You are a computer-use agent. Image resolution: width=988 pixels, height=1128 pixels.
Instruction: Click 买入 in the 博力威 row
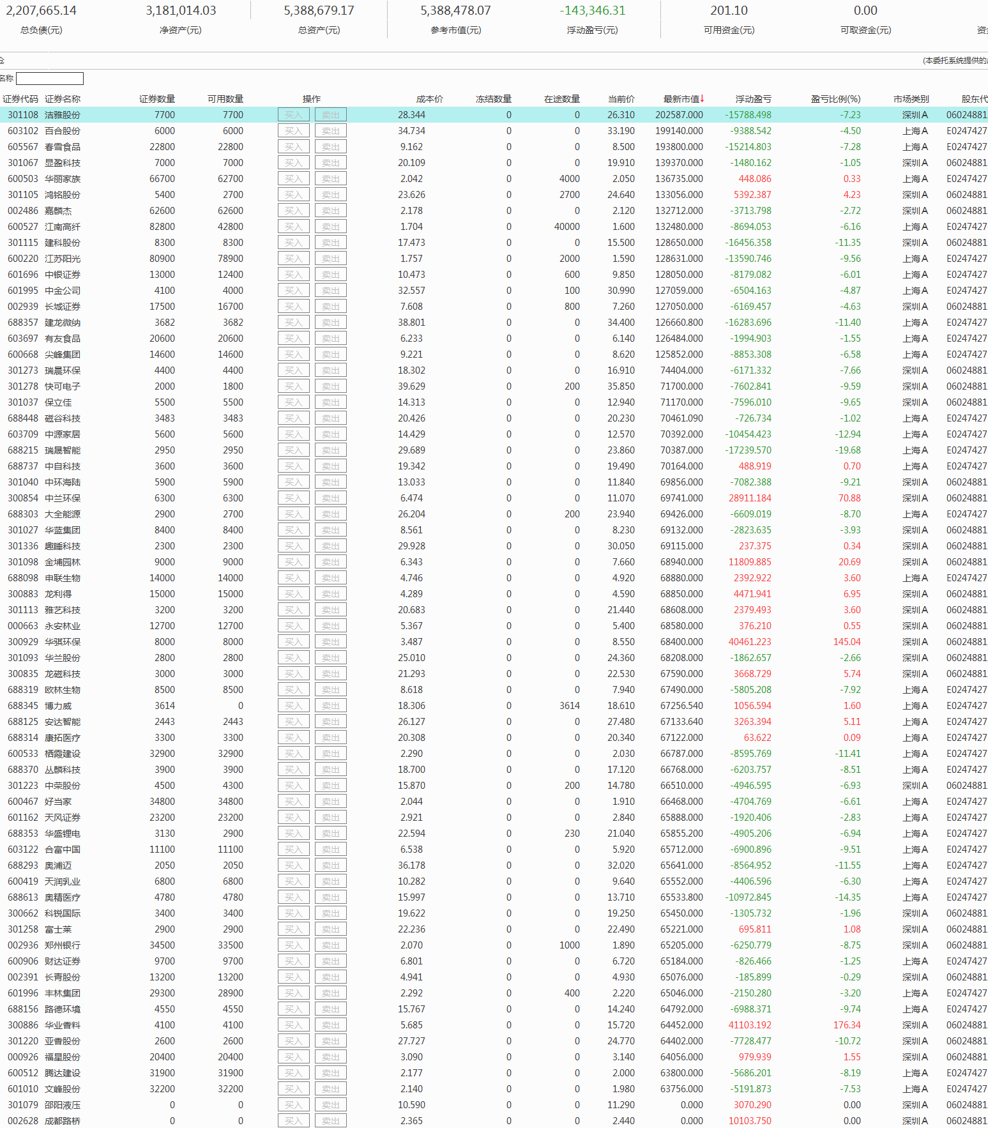[294, 706]
